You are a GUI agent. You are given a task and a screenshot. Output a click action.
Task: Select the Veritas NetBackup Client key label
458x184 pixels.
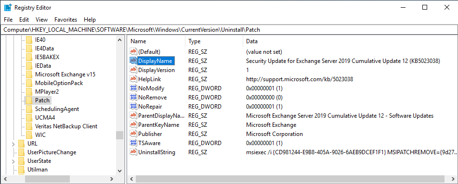(66, 126)
